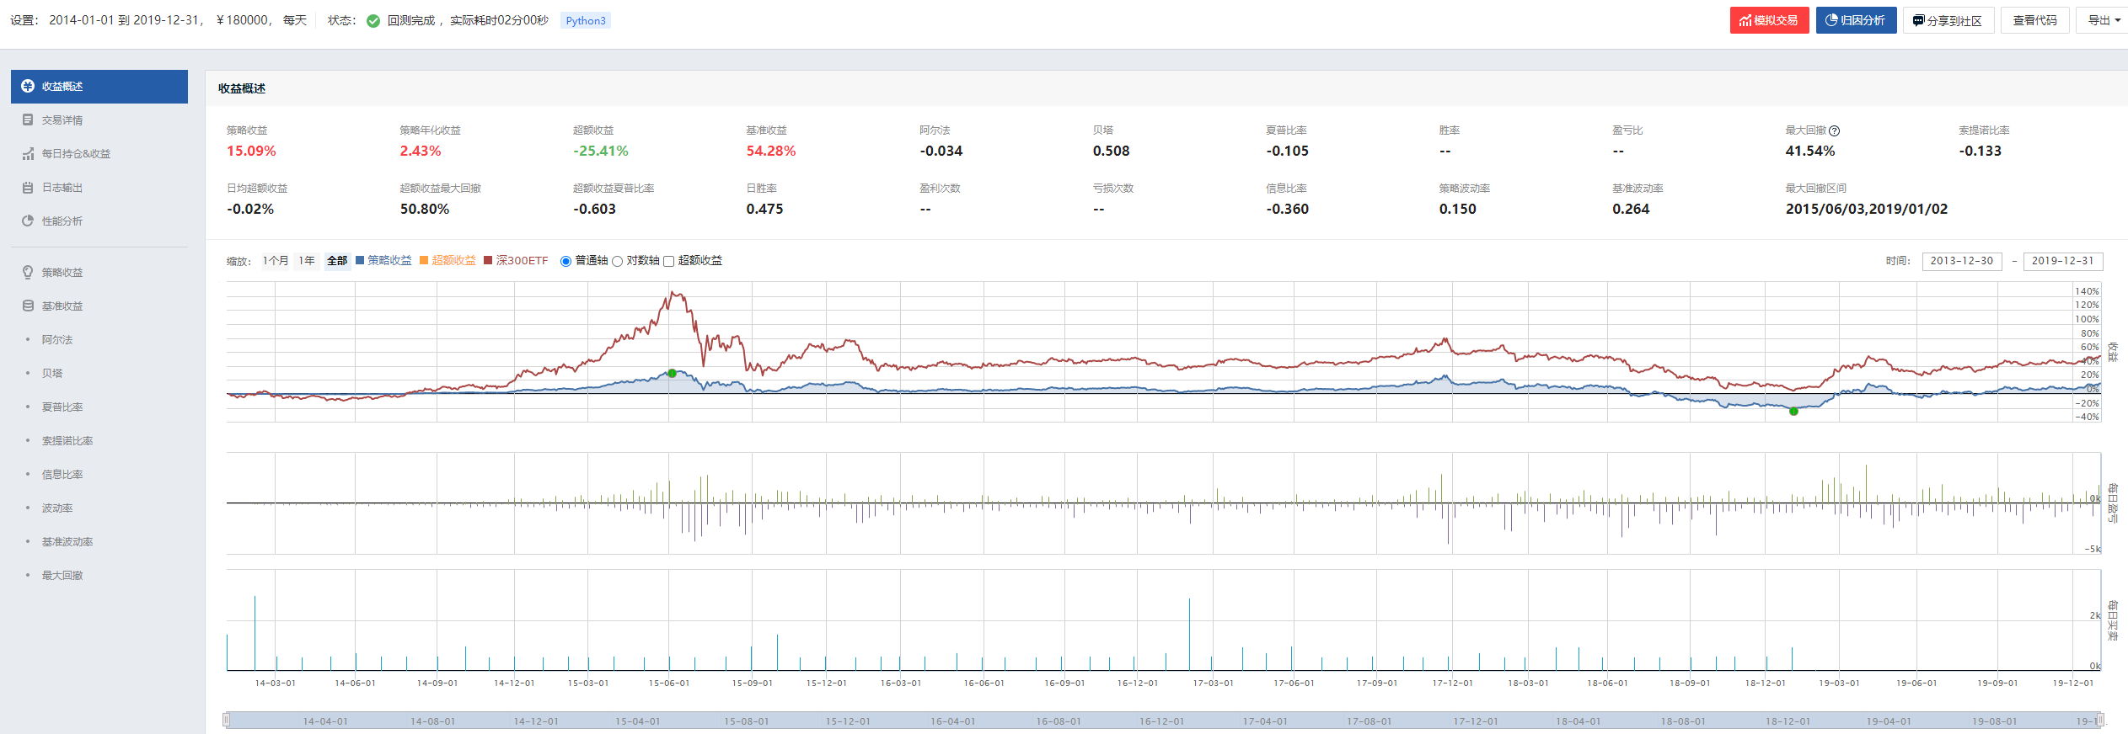Click the 最大回撤 value 41.54%
The height and width of the screenshot is (734, 2128).
coord(1810,152)
